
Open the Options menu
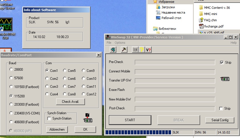click(x=120, y=43)
